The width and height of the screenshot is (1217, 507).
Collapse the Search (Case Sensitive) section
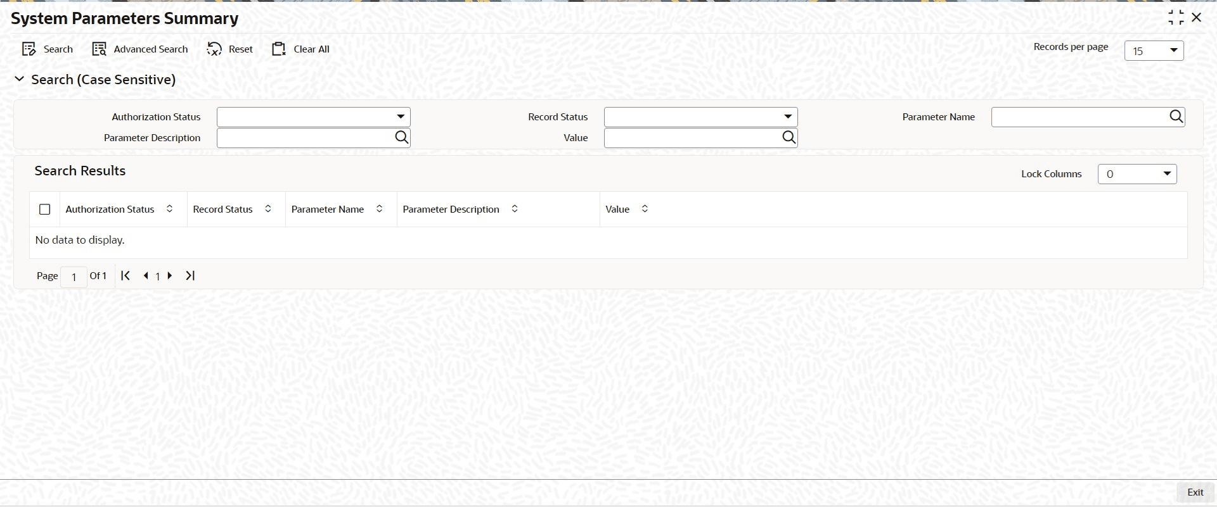20,79
